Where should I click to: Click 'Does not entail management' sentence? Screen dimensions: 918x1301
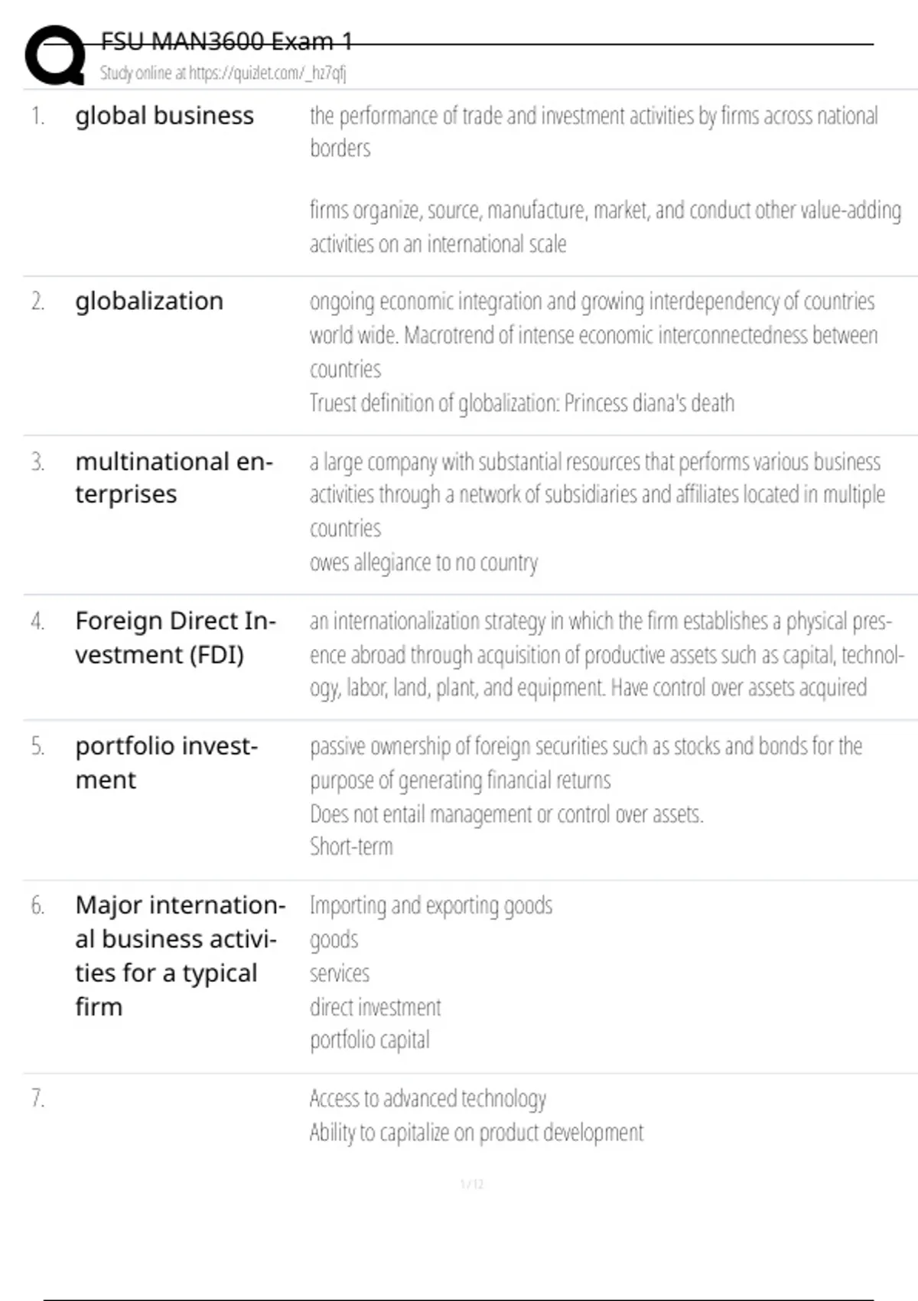click(x=506, y=814)
